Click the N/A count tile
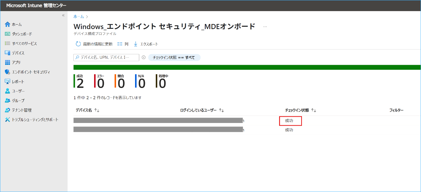Screen dimensions: 421x192 tap(140, 81)
